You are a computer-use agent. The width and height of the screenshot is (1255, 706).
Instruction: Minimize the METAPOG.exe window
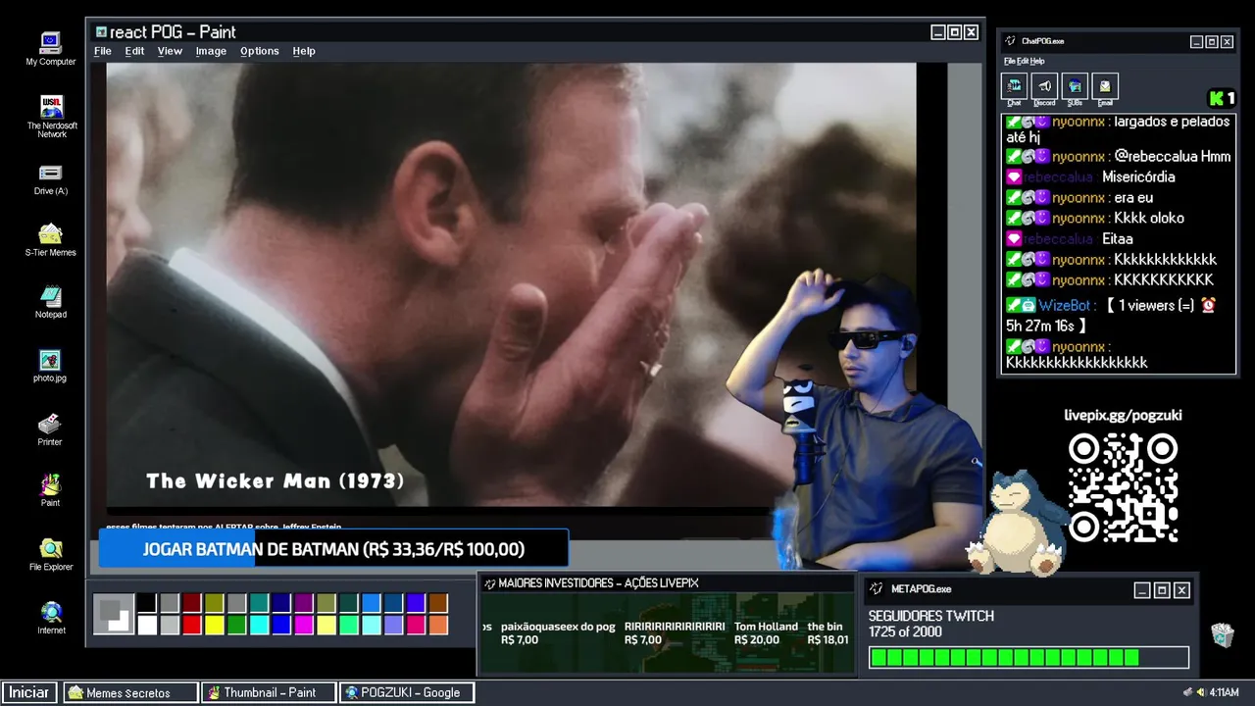pyautogui.click(x=1142, y=590)
